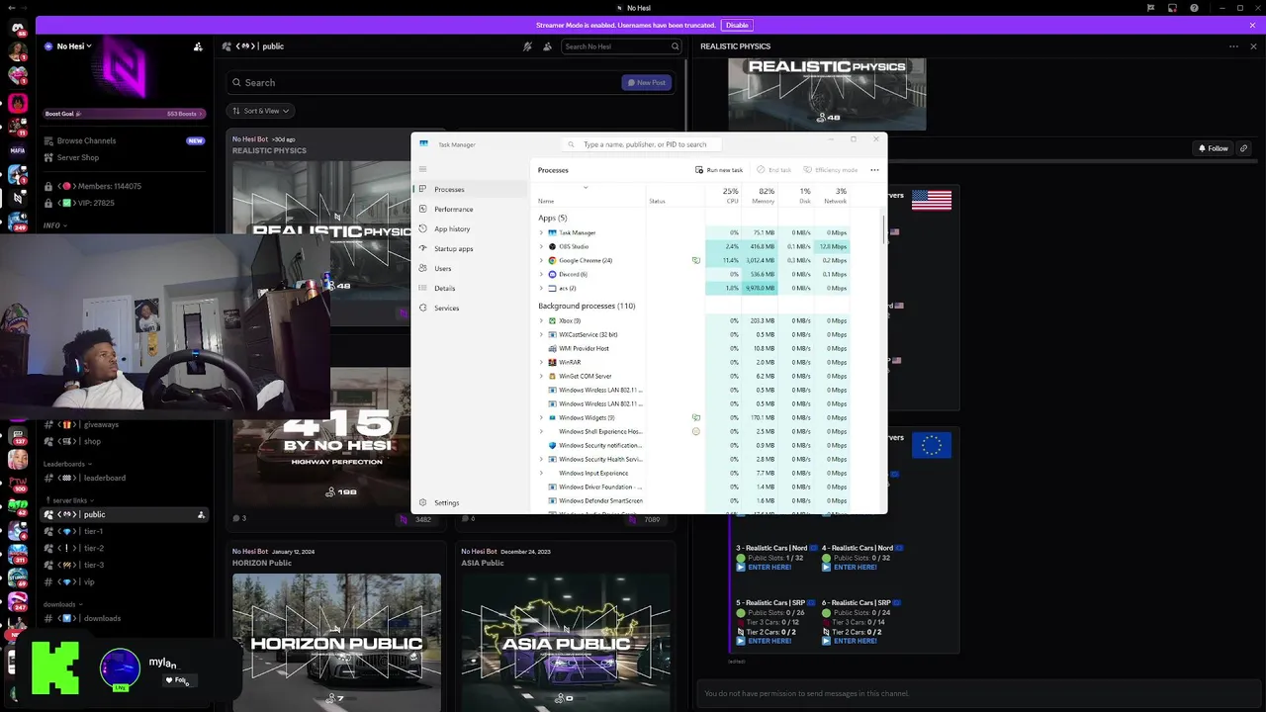Click Google Chrome efficiency leaf status icon
1266x712 pixels.
click(x=696, y=260)
